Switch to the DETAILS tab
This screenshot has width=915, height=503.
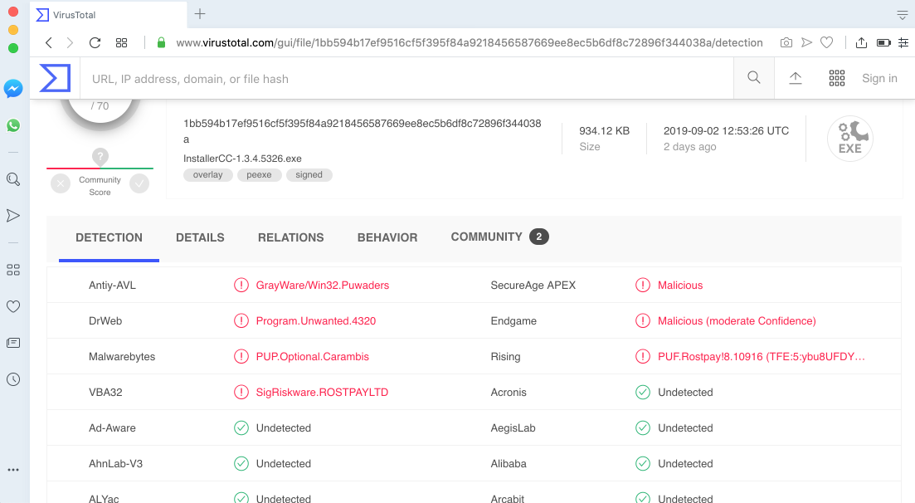coord(200,237)
